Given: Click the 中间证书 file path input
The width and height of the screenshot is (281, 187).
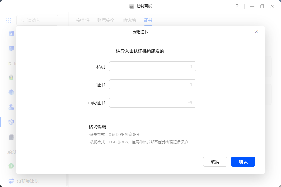Looking at the screenshot, I should pos(152,103).
